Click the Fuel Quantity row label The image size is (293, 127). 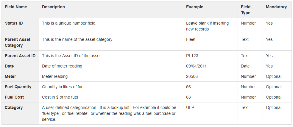[x=18, y=87]
